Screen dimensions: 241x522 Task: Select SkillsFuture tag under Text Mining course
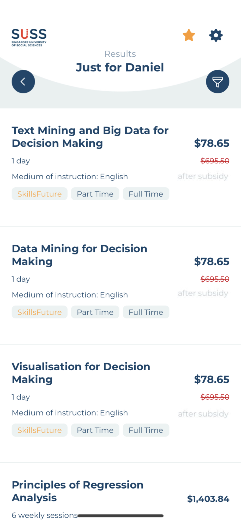[40, 194]
